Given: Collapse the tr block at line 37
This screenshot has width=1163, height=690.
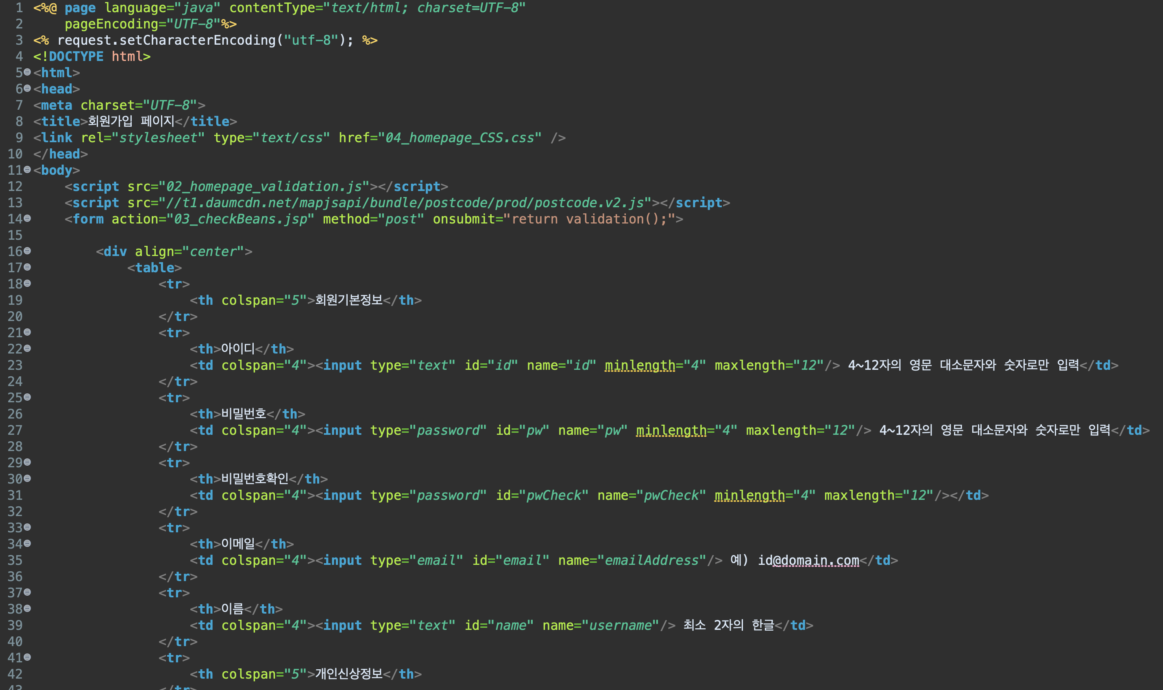Looking at the screenshot, I should coord(27,592).
